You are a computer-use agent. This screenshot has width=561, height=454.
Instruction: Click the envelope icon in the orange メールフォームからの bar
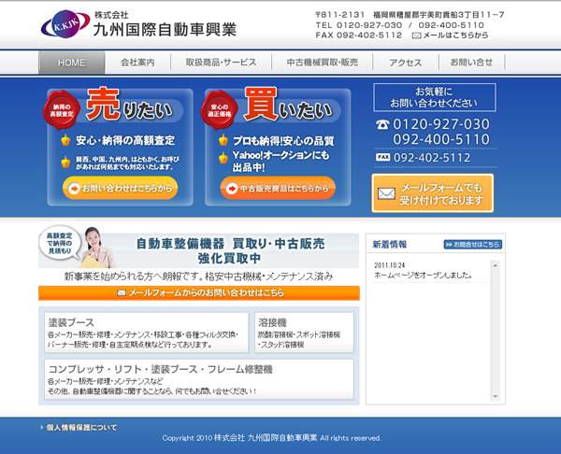[x=122, y=292]
